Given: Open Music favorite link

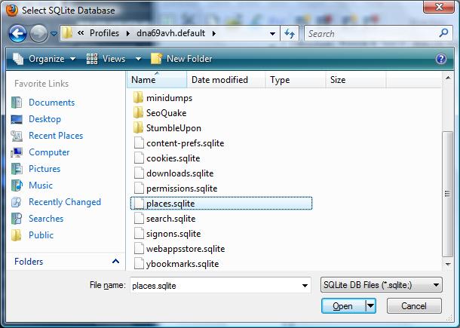Looking at the screenshot, I should point(41,185).
